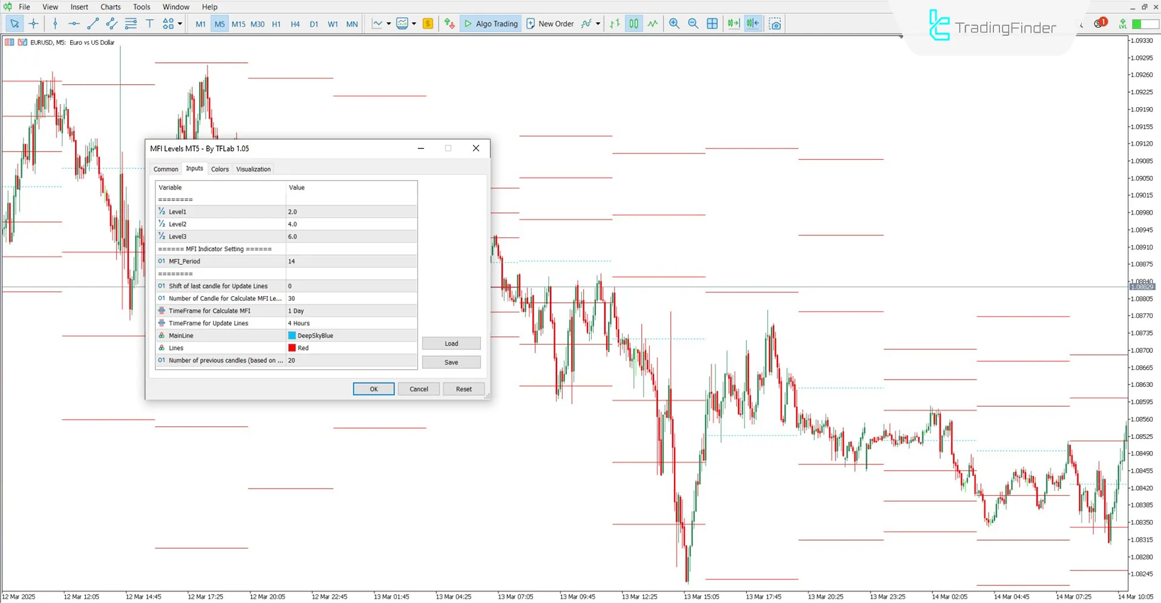Screen dimensions: 1161x603
Task: Click the Zoom In icon
Action: pos(674,24)
